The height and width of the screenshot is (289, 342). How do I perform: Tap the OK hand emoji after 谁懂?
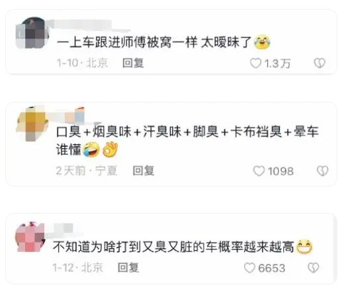coord(110,149)
